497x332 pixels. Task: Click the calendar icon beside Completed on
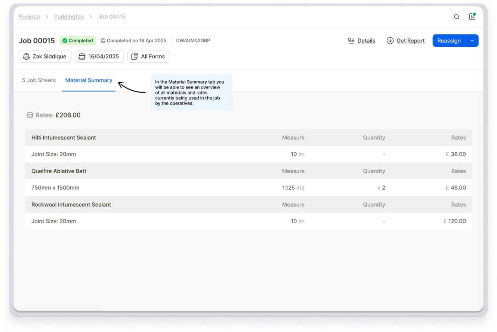[x=104, y=41]
